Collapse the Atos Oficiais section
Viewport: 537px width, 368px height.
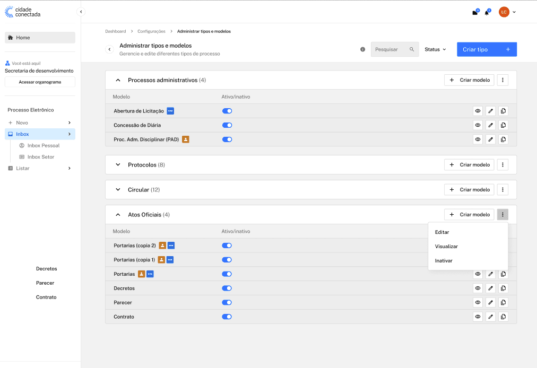(118, 215)
